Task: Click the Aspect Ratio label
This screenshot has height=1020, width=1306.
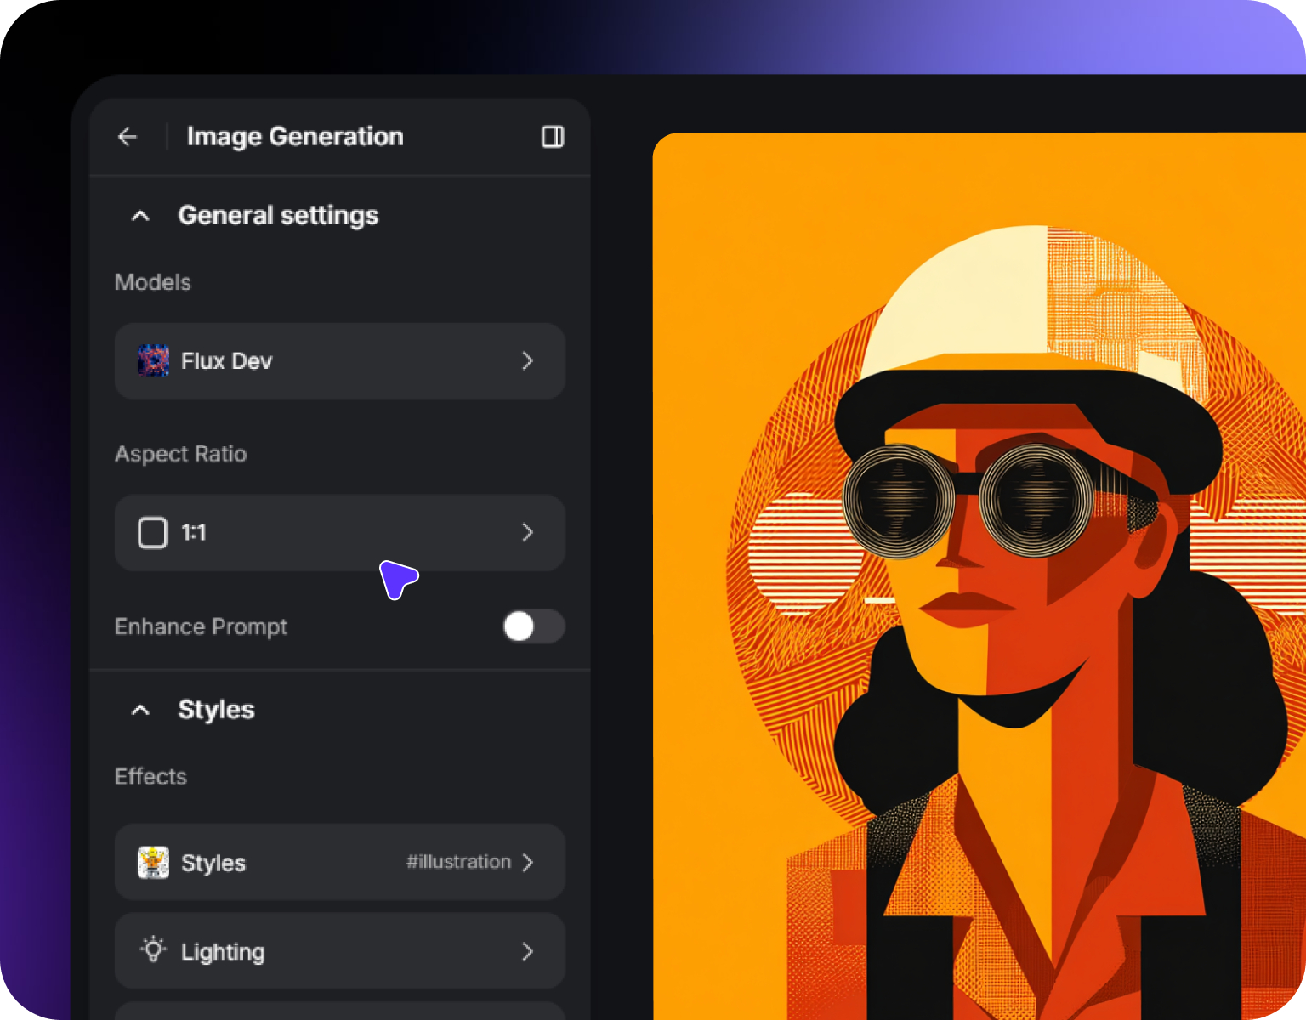Action: (181, 454)
